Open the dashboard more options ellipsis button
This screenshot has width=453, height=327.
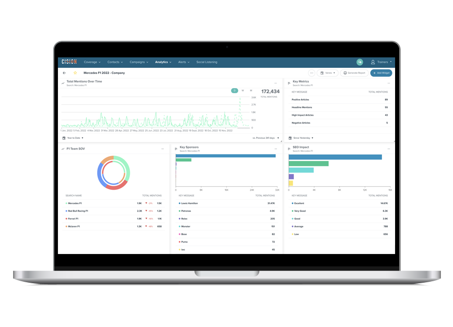(x=312, y=73)
